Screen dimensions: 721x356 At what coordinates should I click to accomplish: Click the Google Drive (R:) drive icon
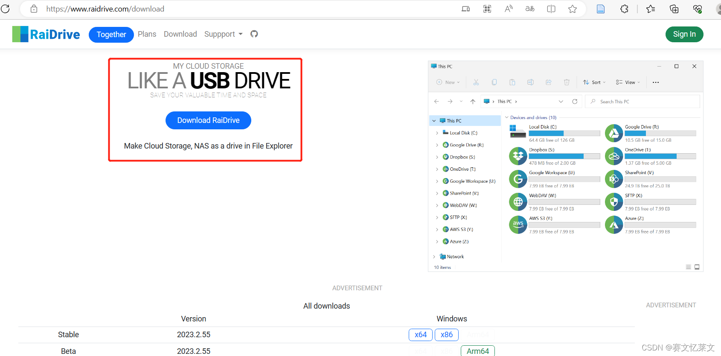pyautogui.click(x=614, y=133)
